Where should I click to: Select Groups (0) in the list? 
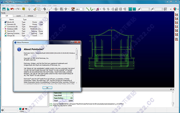point(11,36)
